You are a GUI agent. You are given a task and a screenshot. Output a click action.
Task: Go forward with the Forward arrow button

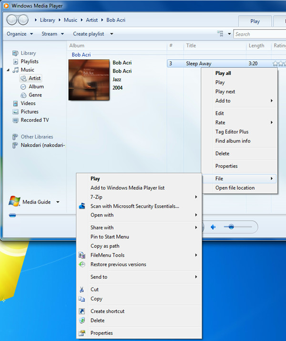click(23, 20)
